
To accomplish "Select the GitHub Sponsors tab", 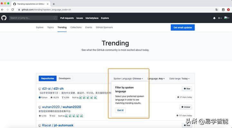I will click(x=104, y=27).
